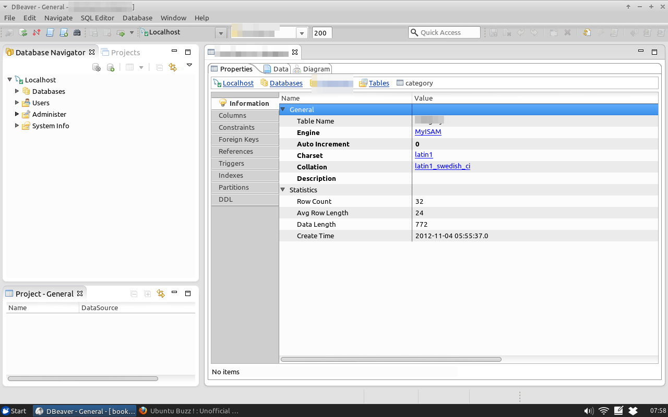Collapse the Statistics properties group
Viewport: 668px width, 417px height.
point(283,190)
